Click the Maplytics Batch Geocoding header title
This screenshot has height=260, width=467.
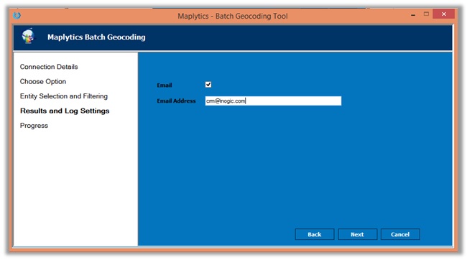pos(96,37)
